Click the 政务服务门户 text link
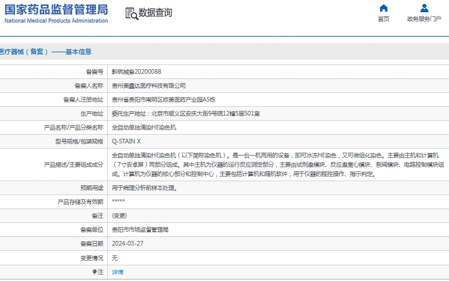The width and height of the screenshot is (449, 281). [x=424, y=19]
